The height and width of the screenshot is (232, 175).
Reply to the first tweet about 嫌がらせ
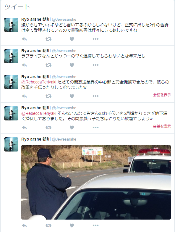pos(24,39)
